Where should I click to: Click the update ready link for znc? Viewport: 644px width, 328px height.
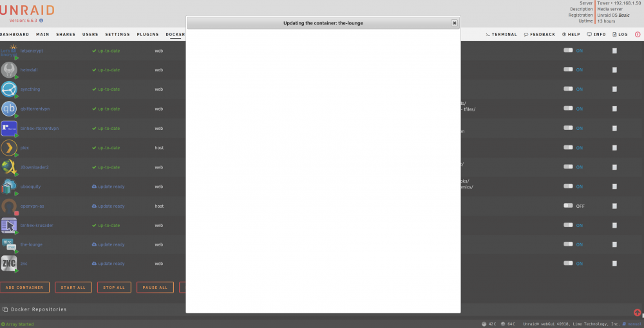pos(108,264)
